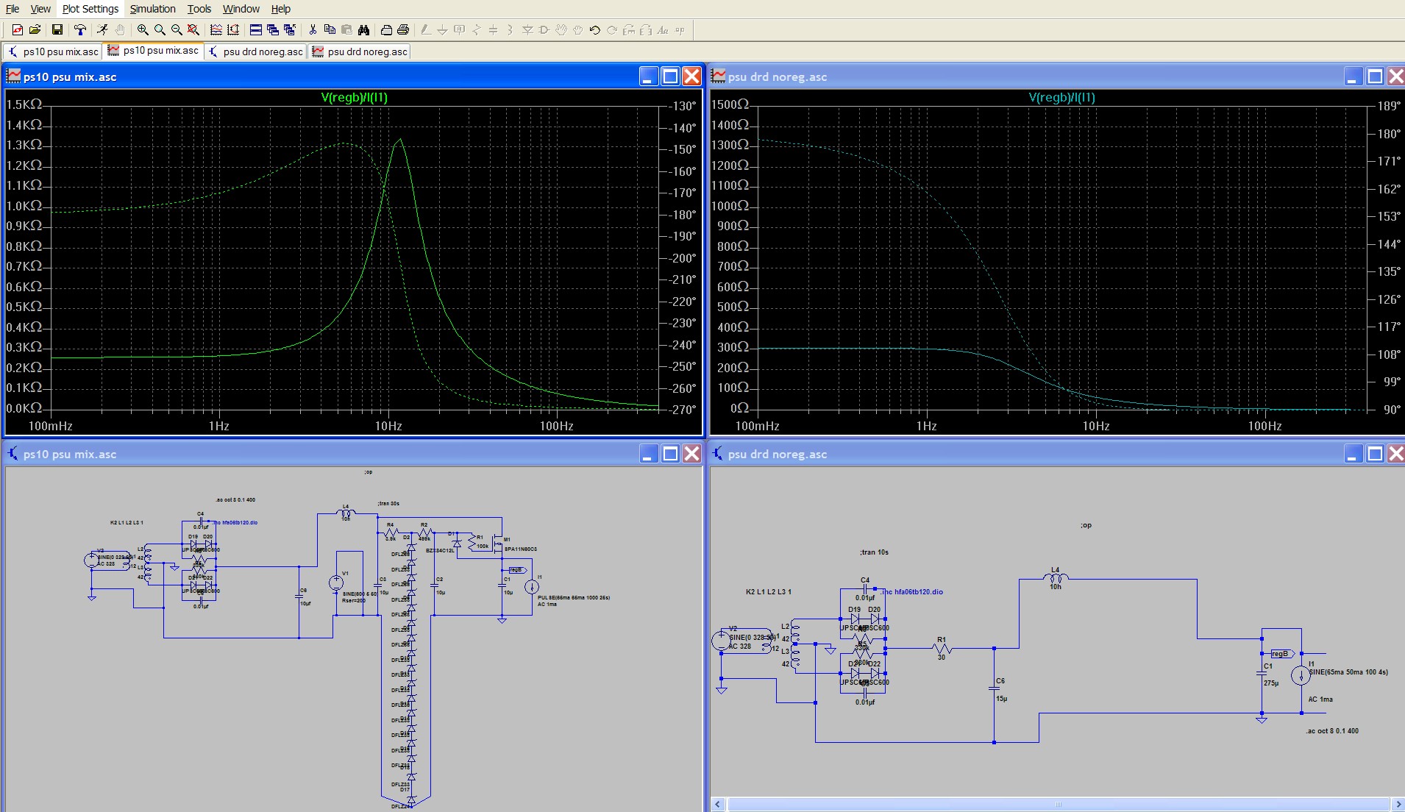Switch to the psu drd noreg.asc schematic tab

[x=256, y=51]
